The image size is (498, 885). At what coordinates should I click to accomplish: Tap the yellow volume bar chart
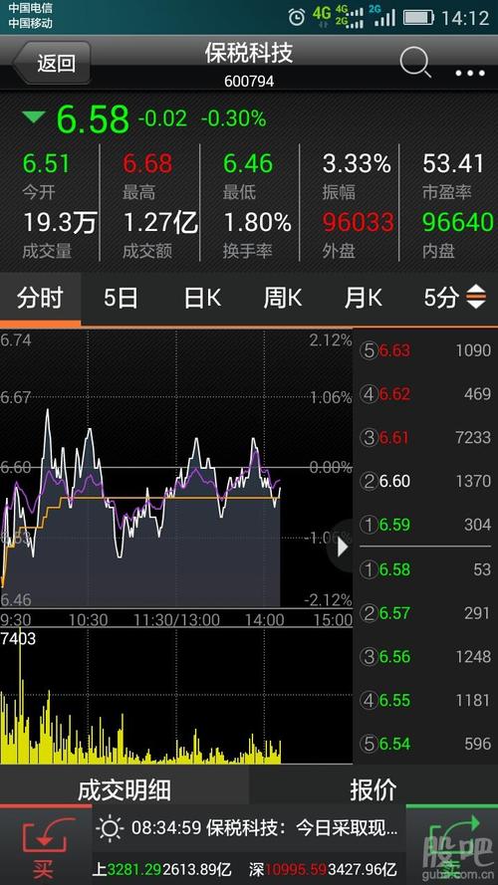tap(141, 695)
